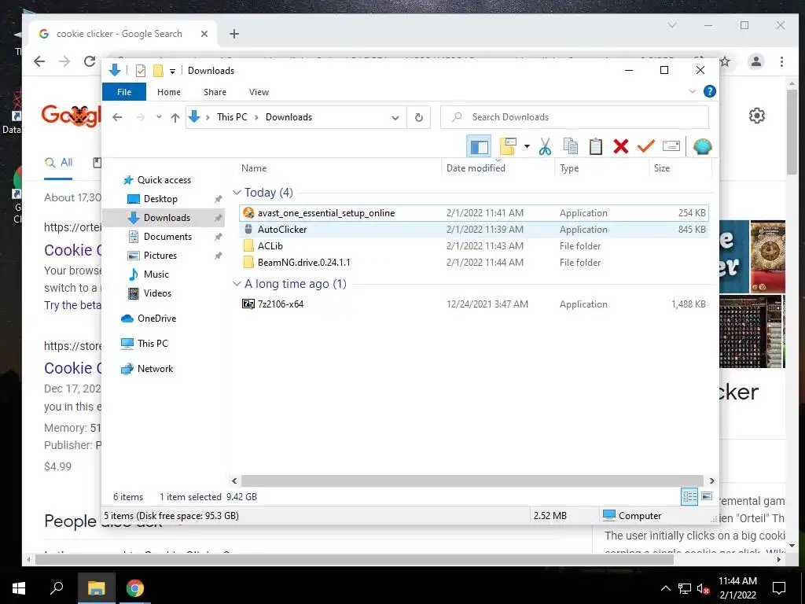Screen dimensions: 805x604
Task: Click the new folder icon in title bar
Action: pos(158,71)
